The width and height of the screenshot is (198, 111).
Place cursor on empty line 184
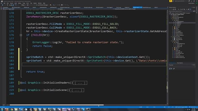(94, 64)
